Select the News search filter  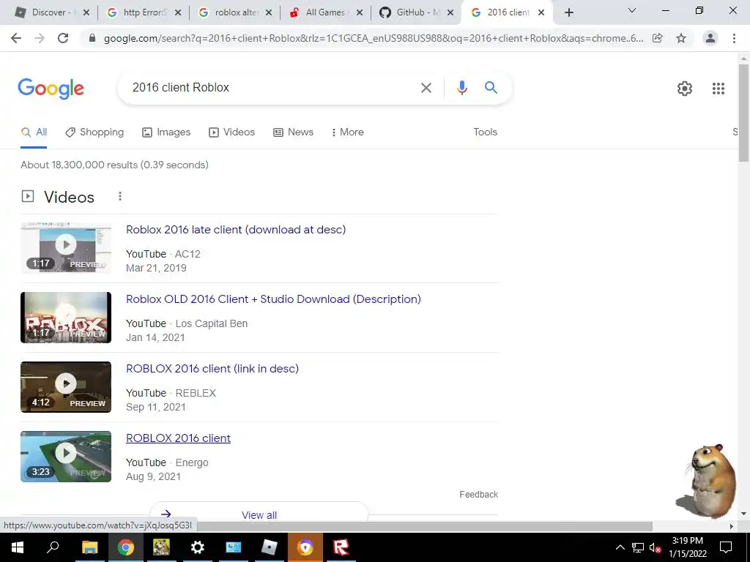[293, 132]
